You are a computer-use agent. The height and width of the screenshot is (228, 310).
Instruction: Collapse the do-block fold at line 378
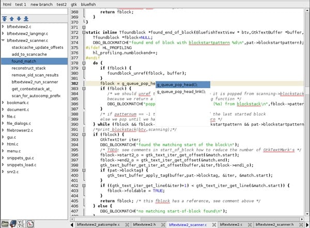pos(84,63)
